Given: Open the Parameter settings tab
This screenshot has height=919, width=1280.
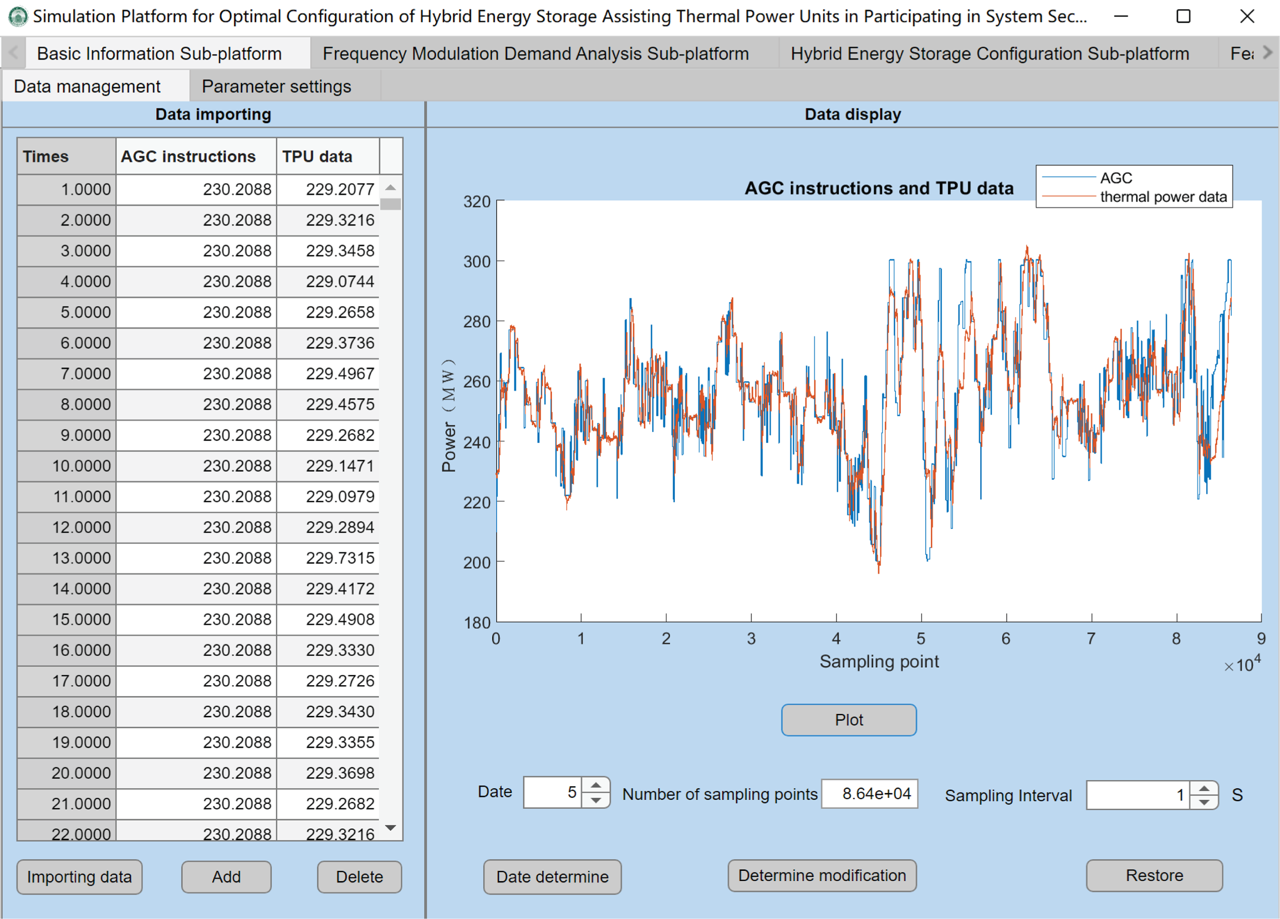Looking at the screenshot, I should coord(276,86).
